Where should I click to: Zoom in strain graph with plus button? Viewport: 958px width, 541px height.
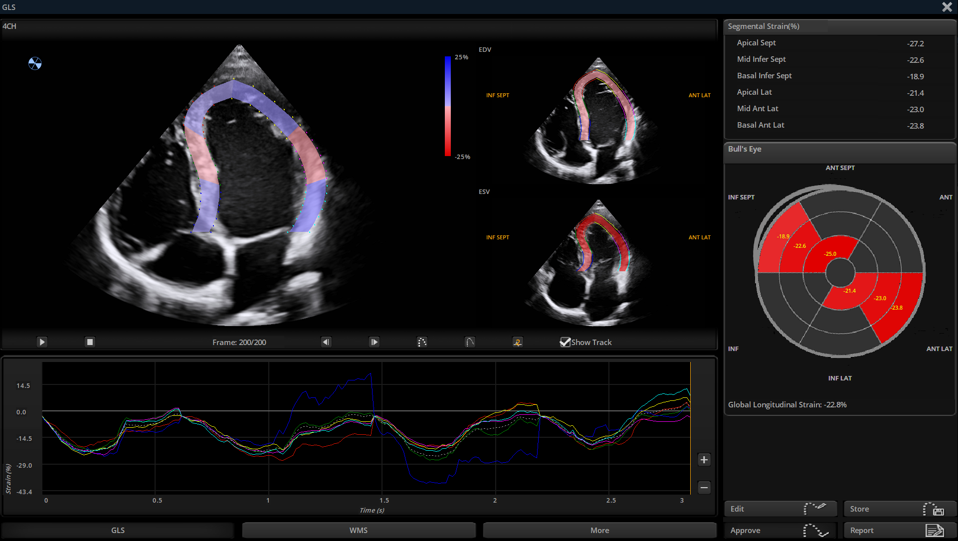pos(704,460)
